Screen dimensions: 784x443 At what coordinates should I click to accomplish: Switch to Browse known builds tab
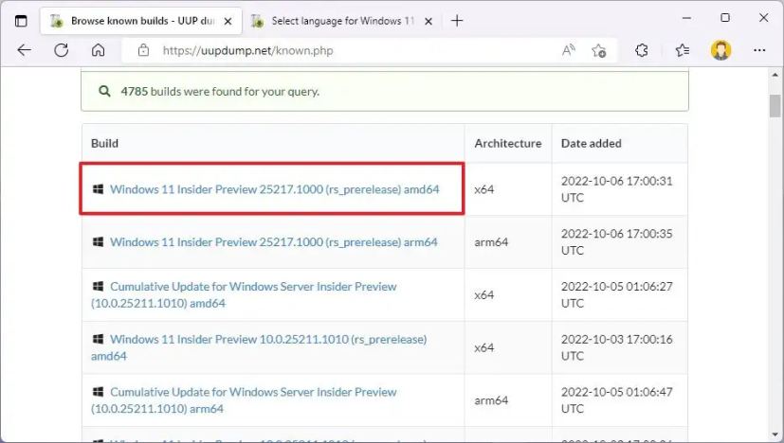(x=141, y=21)
